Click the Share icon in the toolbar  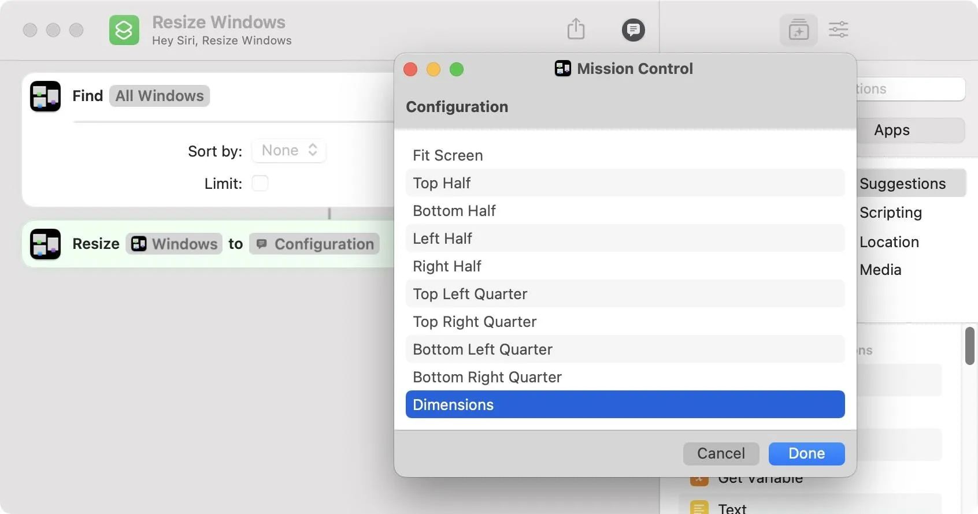click(576, 28)
